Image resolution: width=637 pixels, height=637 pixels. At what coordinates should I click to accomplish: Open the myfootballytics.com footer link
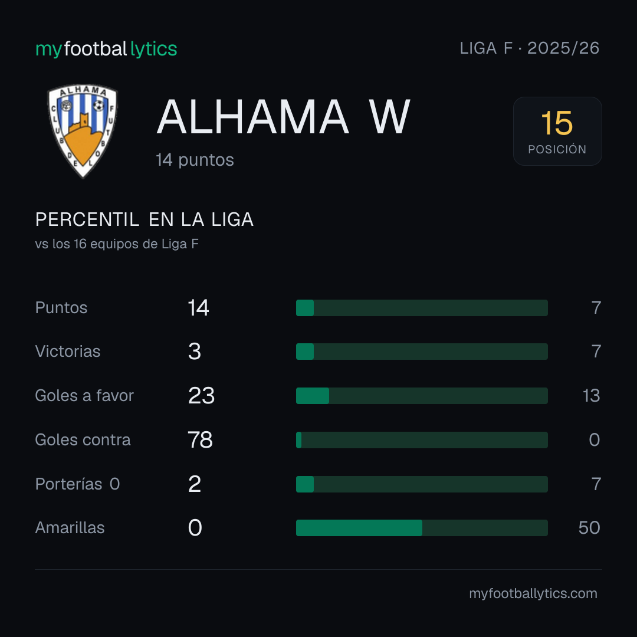coord(533,593)
